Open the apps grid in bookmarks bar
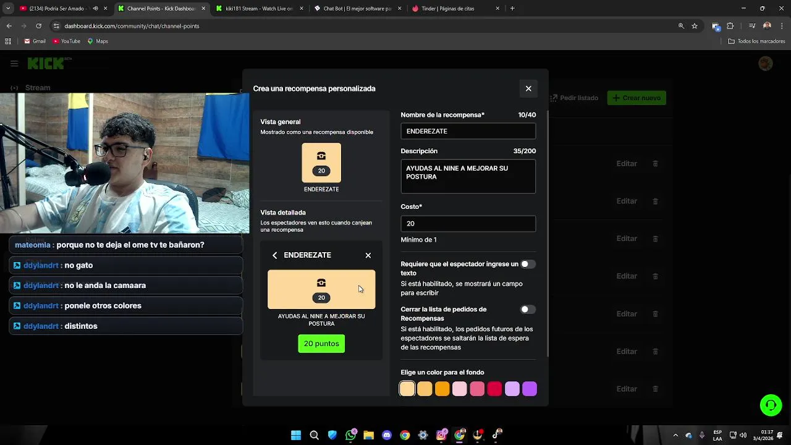 pyautogui.click(x=8, y=41)
